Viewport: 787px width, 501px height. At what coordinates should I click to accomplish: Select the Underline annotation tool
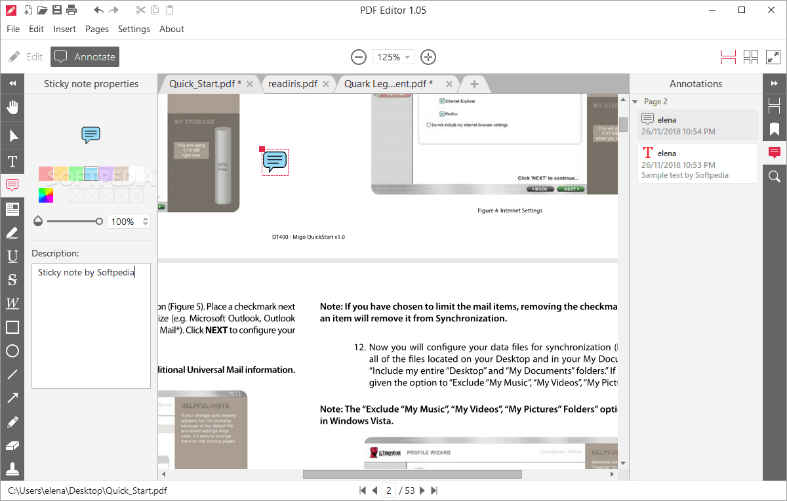pyautogui.click(x=12, y=256)
